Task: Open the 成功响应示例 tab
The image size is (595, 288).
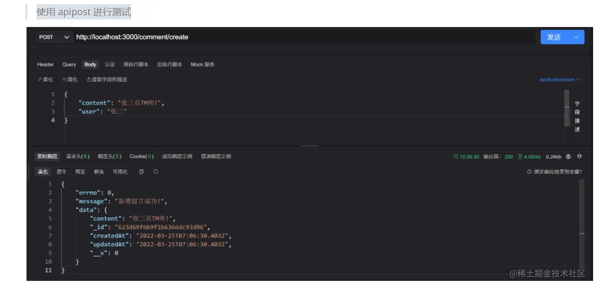Action: tap(177, 156)
